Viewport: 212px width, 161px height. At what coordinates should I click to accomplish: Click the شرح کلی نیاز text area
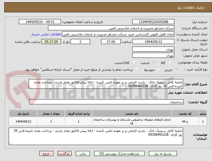click(x=106, y=84)
